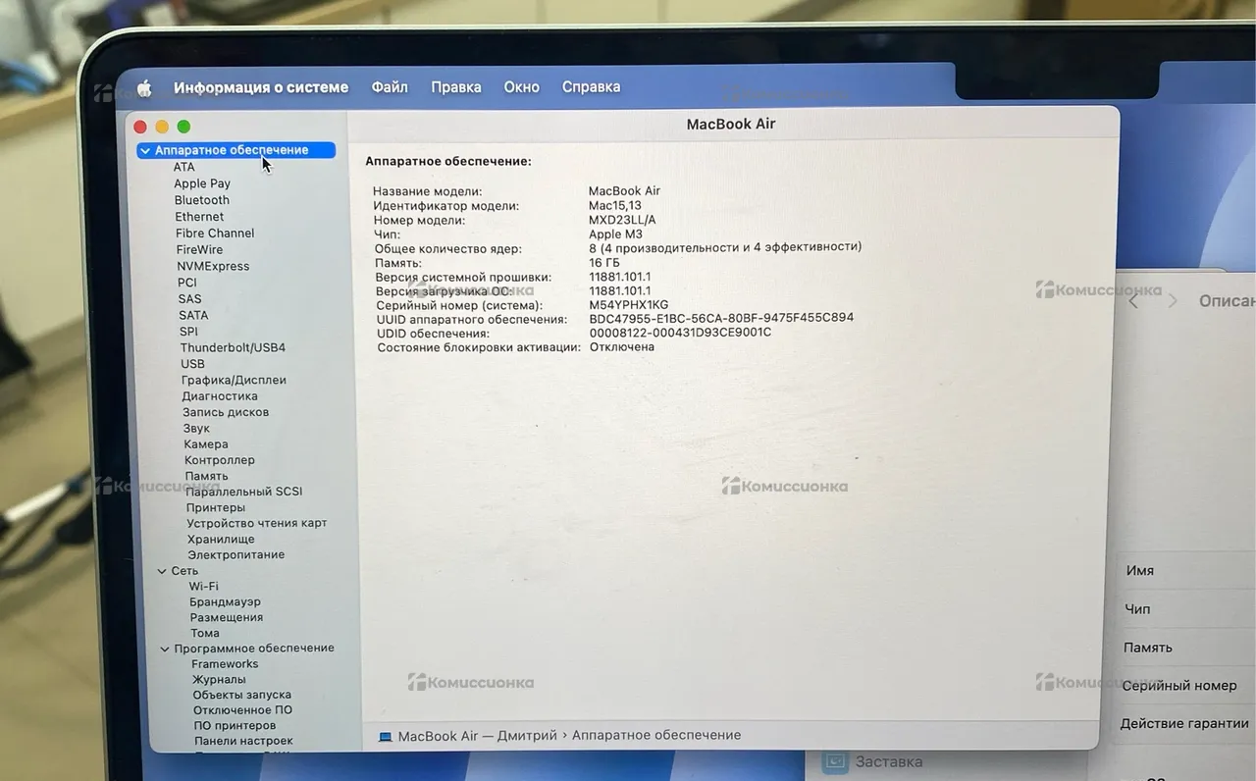Select USB in the sidebar
This screenshot has width=1256, height=781.
coord(192,364)
